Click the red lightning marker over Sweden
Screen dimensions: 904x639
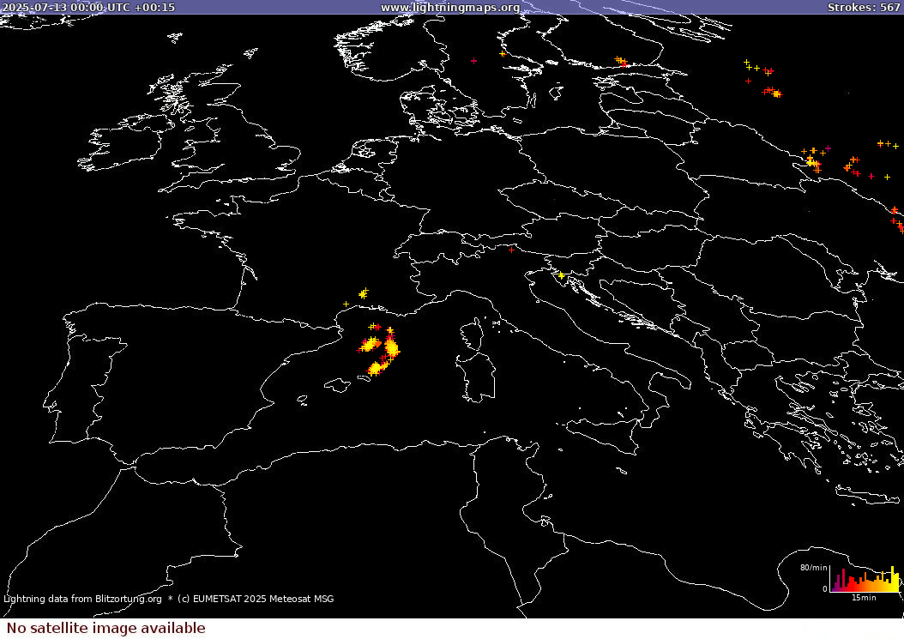pos(473,61)
